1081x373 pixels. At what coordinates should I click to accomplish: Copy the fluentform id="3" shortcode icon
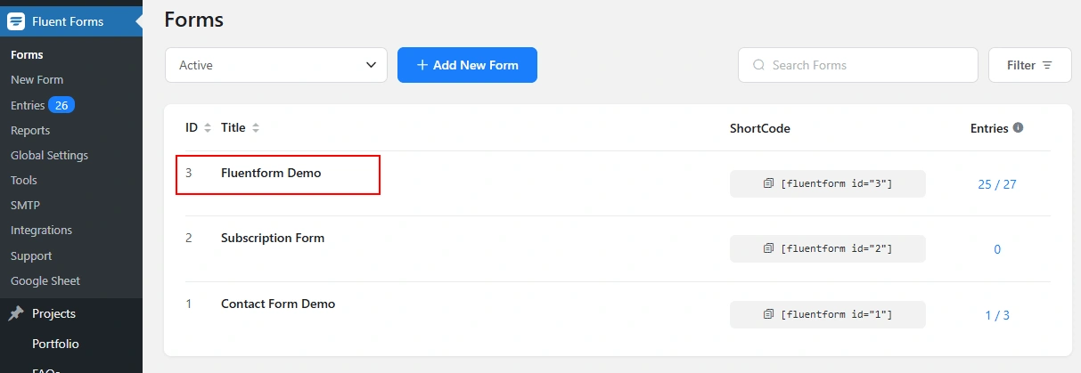click(768, 183)
